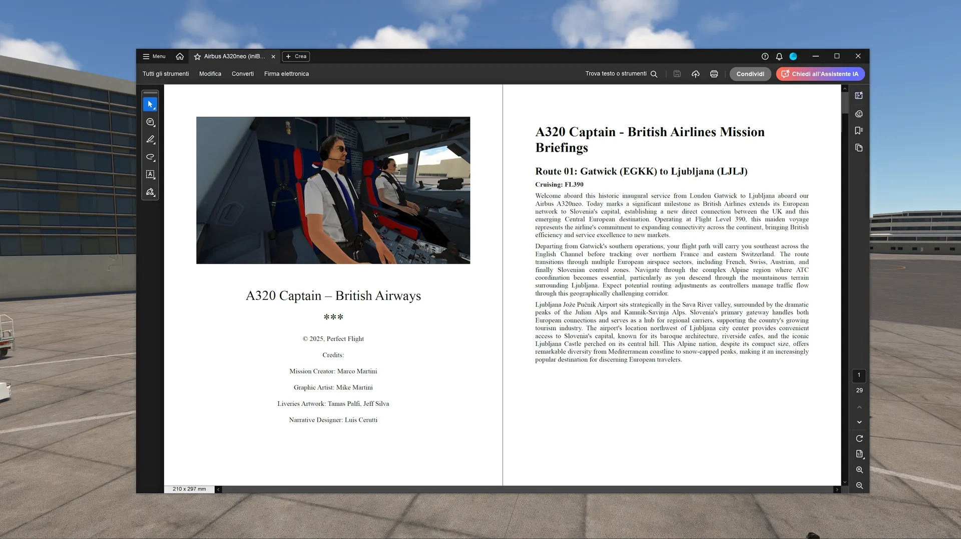
Task: Click 'Narrative Designer: Luis Cerutti' line
Action: click(x=333, y=420)
